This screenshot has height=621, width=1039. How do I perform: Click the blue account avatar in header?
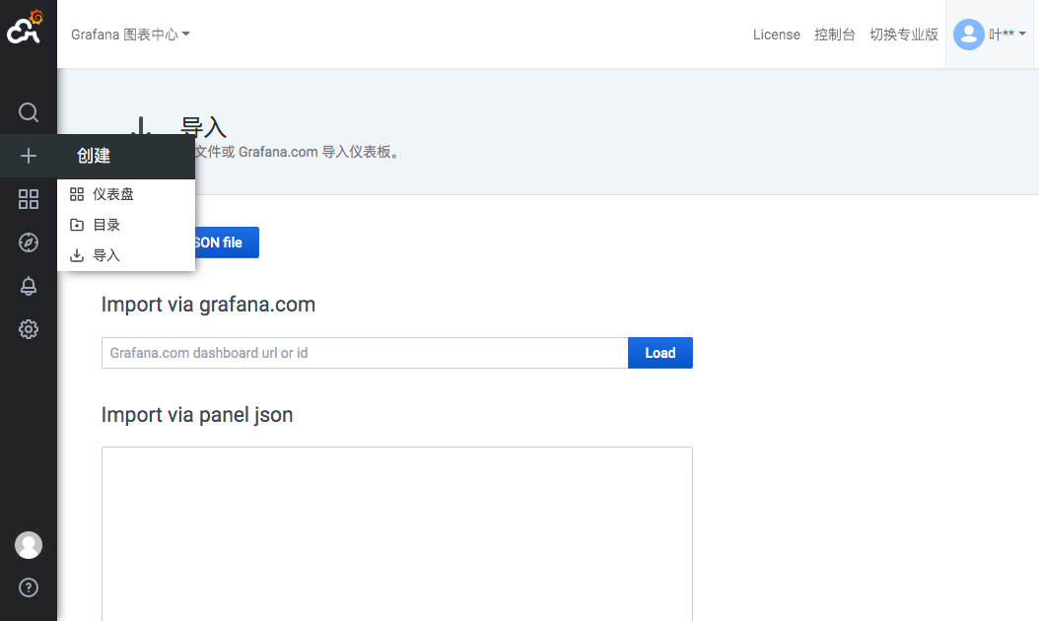click(x=968, y=34)
